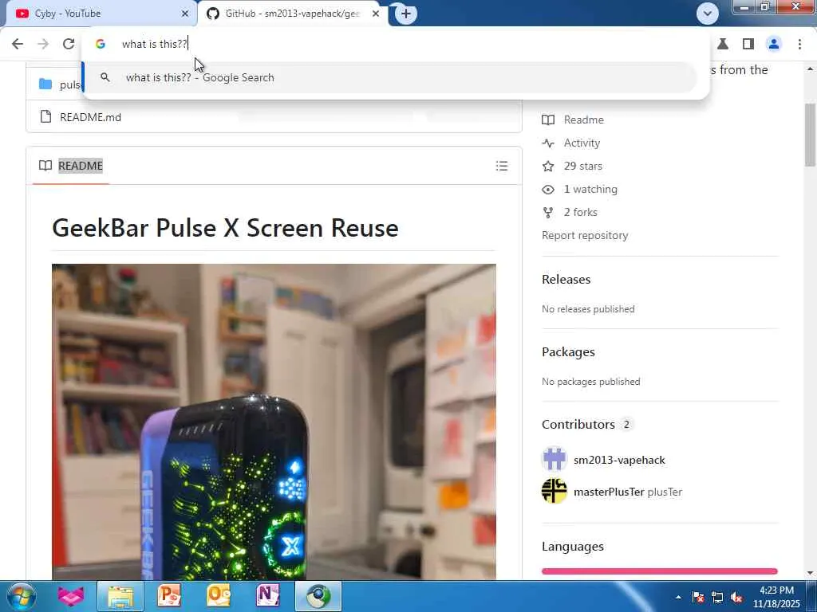Click the page vertical scrollbar thumb
The width and height of the screenshot is (817, 612).
click(x=811, y=135)
